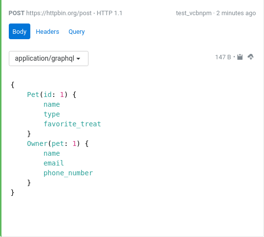Select the Body tab
The height and width of the screenshot is (237, 264).
tap(20, 31)
